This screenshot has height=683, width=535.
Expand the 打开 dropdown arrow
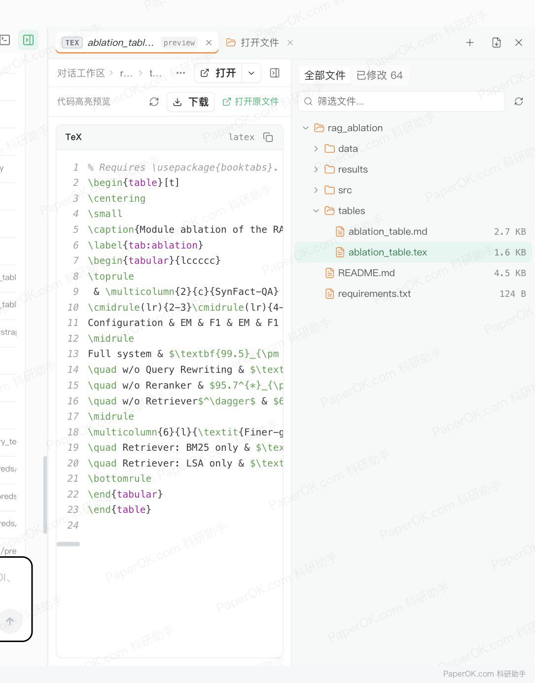point(251,73)
